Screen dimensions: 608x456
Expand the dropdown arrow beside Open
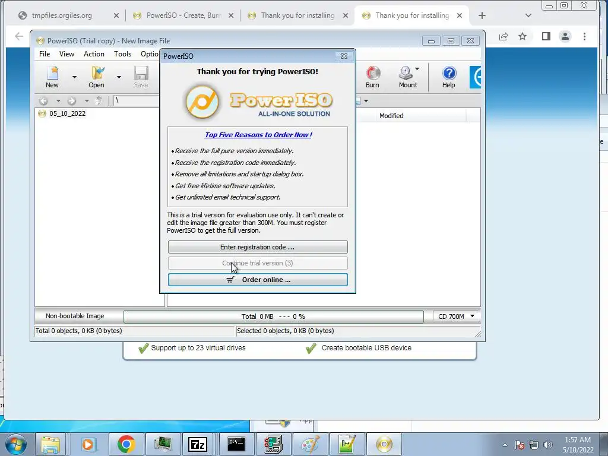tap(119, 77)
